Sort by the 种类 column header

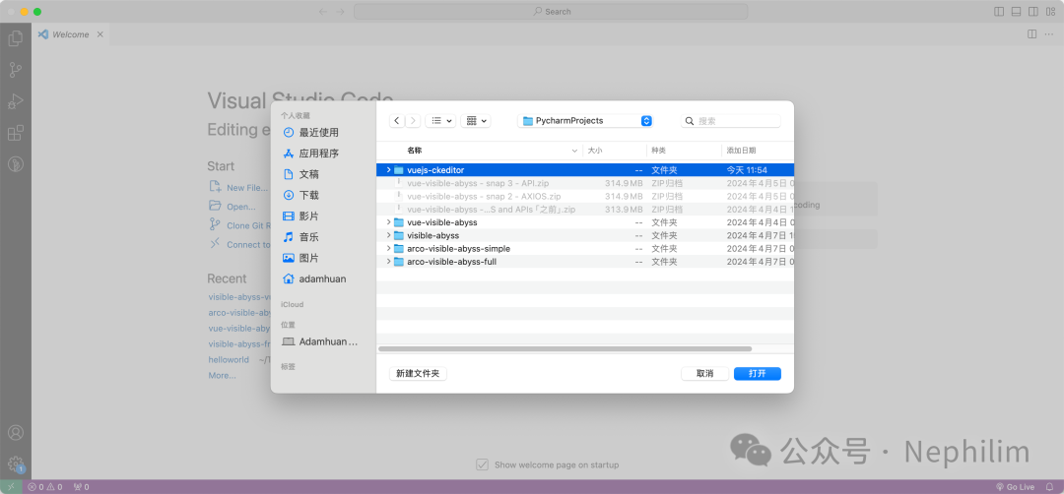coord(684,151)
